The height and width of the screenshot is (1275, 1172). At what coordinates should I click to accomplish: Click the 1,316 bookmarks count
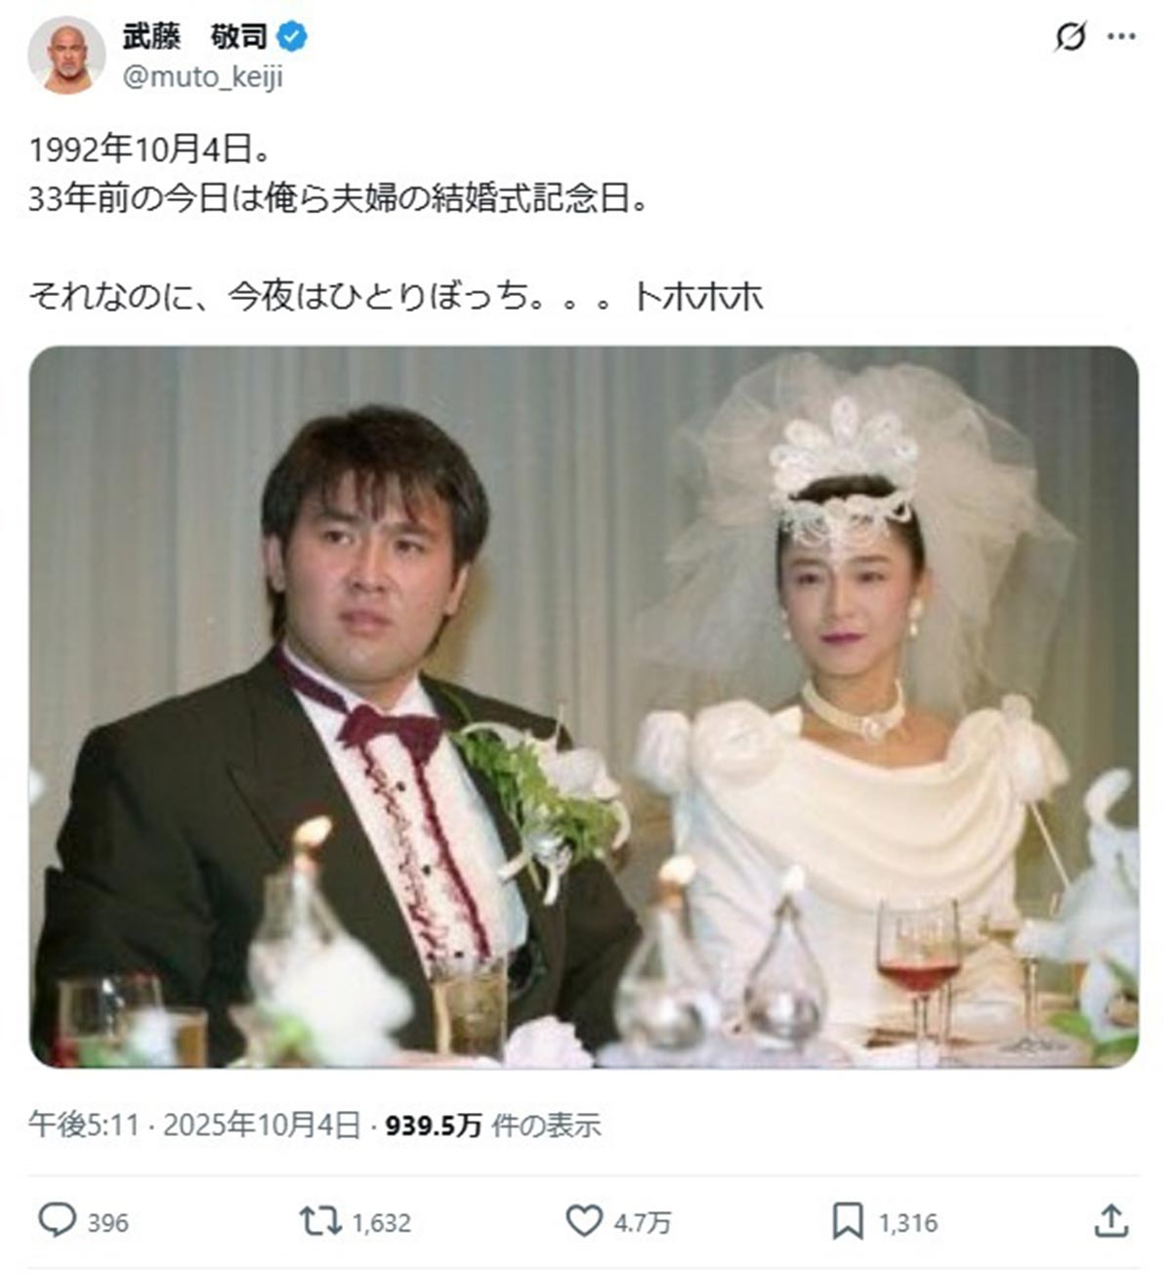(908, 1222)
